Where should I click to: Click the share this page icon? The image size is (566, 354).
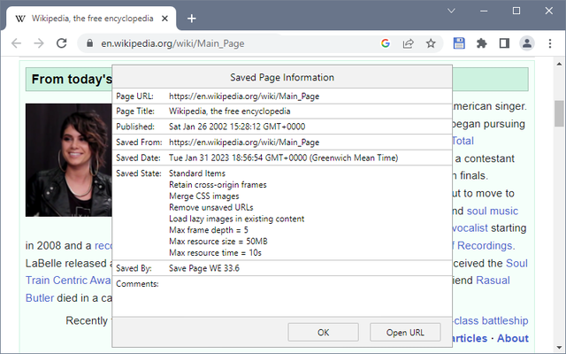click(x=408, y=43)
